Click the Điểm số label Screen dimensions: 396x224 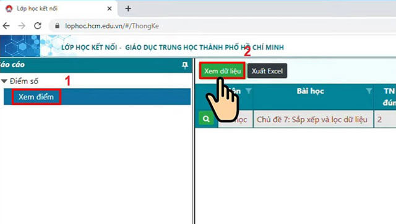(x=24, y=81)
